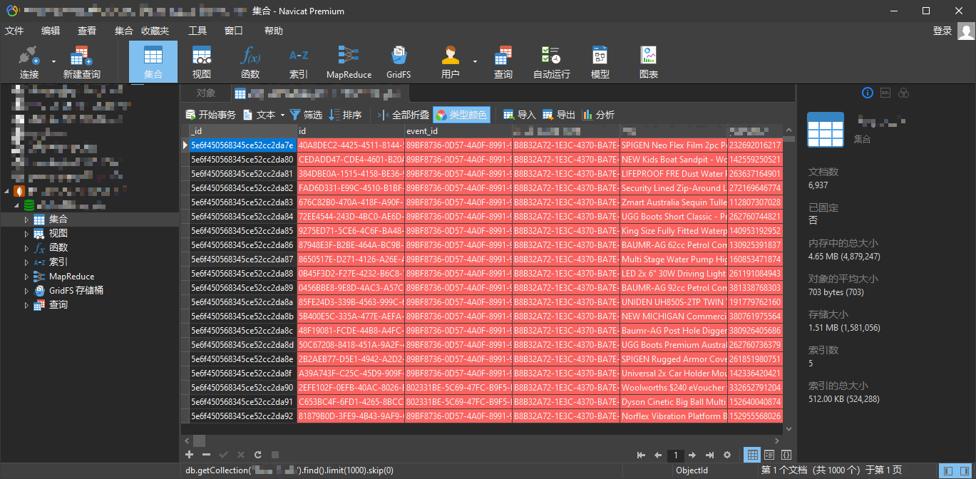Open the 文件 (File) menu

click(14, 31)
